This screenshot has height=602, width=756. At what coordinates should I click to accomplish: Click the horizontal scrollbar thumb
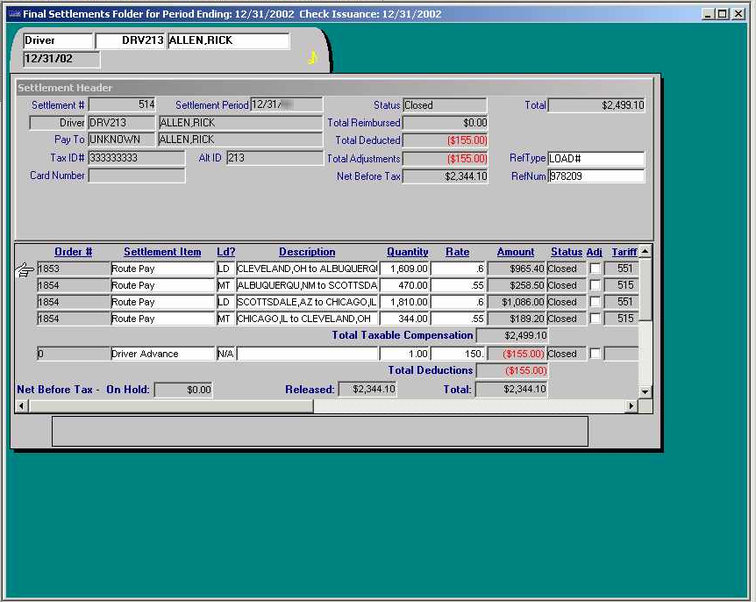(170, 406)
